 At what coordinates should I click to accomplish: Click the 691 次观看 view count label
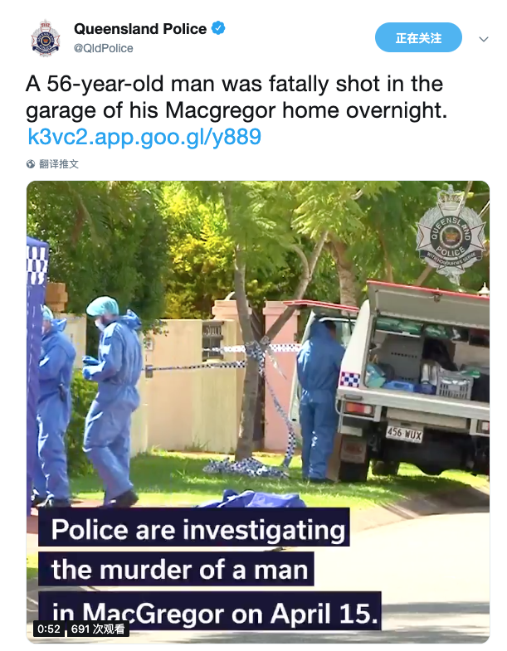[98, 629]
